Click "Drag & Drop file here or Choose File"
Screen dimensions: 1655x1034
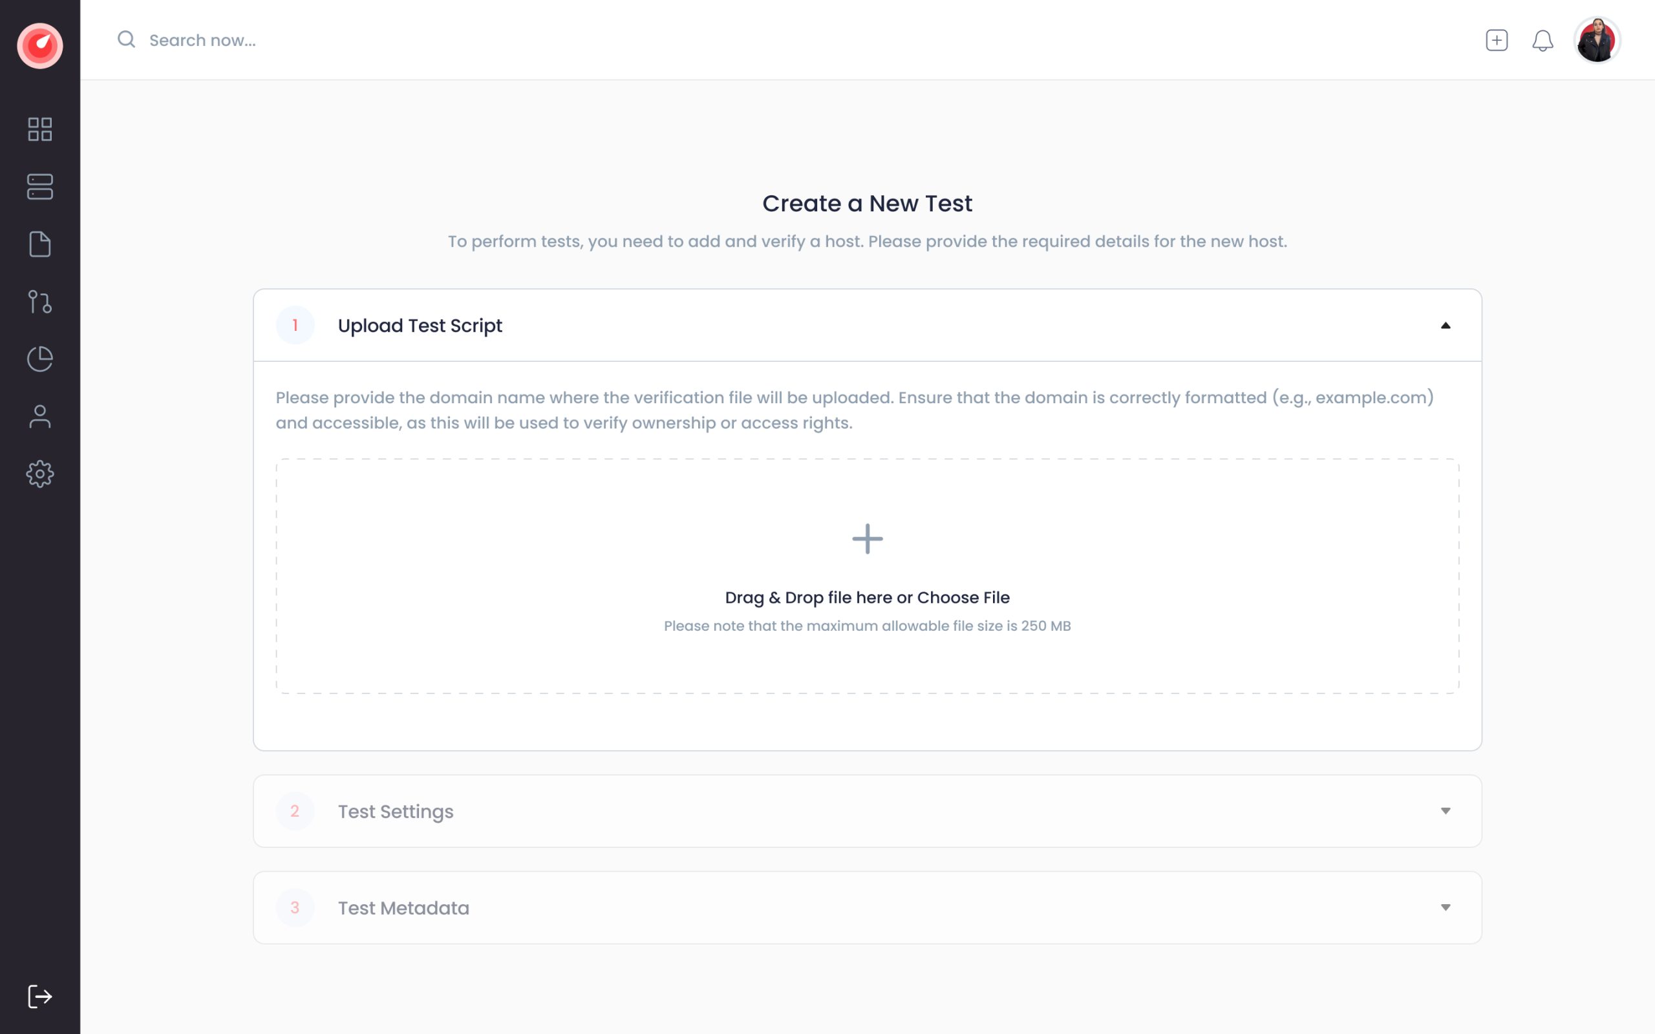click(867, 597)
